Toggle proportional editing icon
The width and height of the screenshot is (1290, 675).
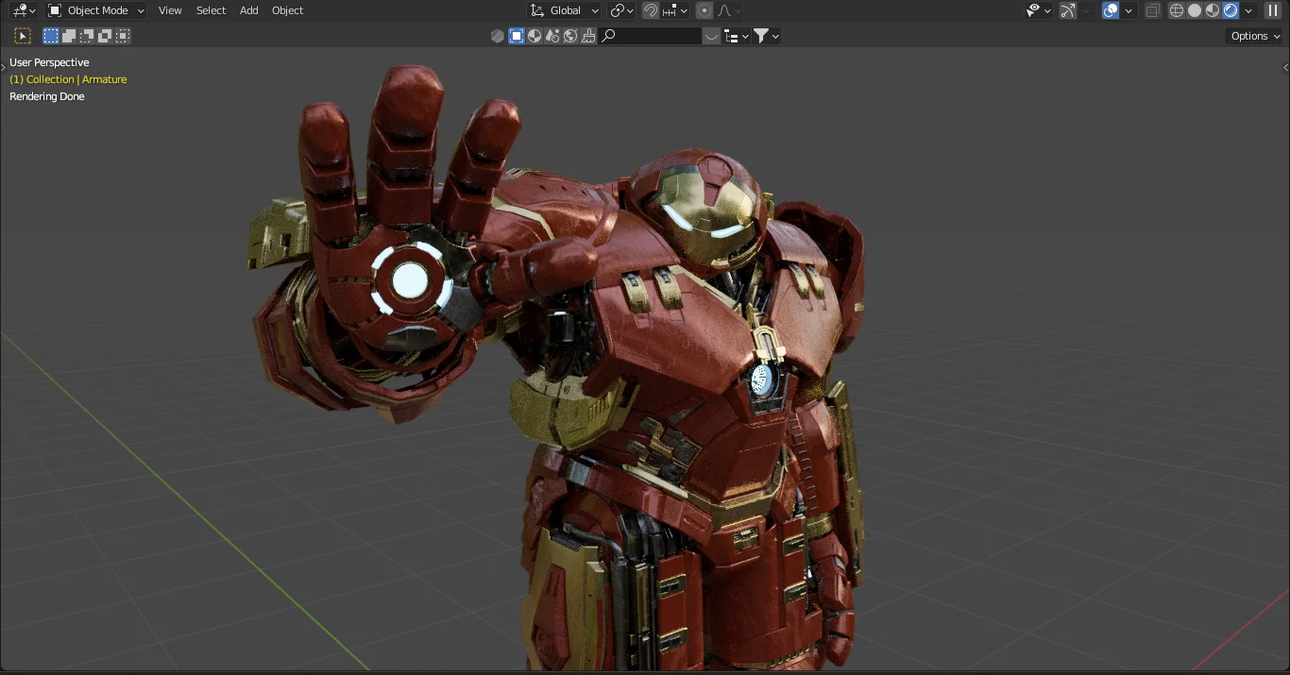pos(704,10)
